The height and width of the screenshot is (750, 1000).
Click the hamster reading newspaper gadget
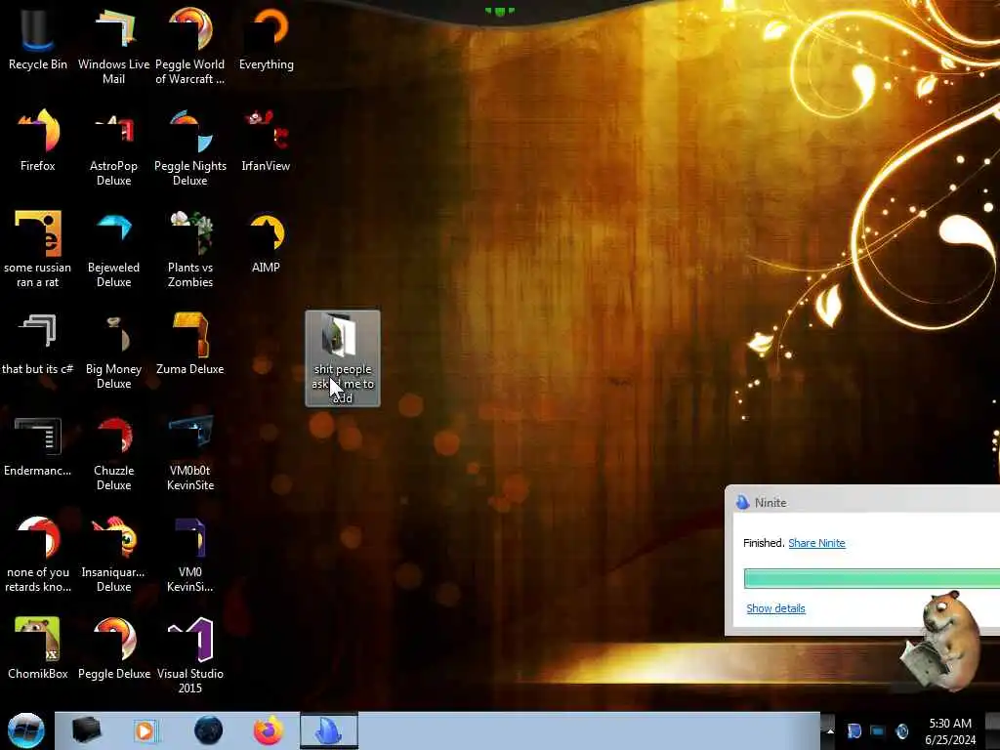940,641
